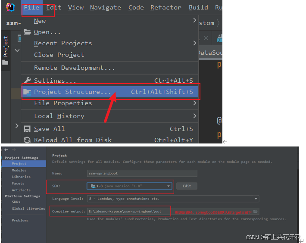
Task: Click the forward arrow in Project Structure
Action: tap(14, 150)
